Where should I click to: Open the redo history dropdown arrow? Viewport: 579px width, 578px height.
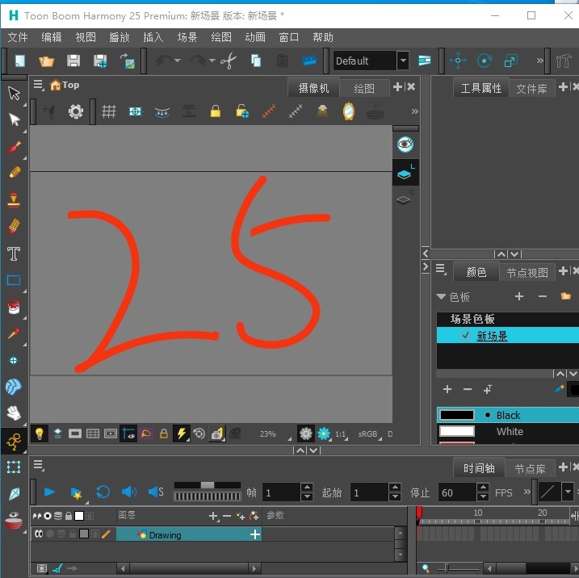[212, 61]
